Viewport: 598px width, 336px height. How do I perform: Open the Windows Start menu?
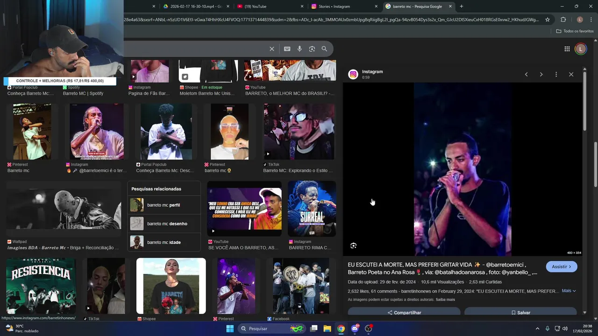pyautogui.click(x=230, y=329)
